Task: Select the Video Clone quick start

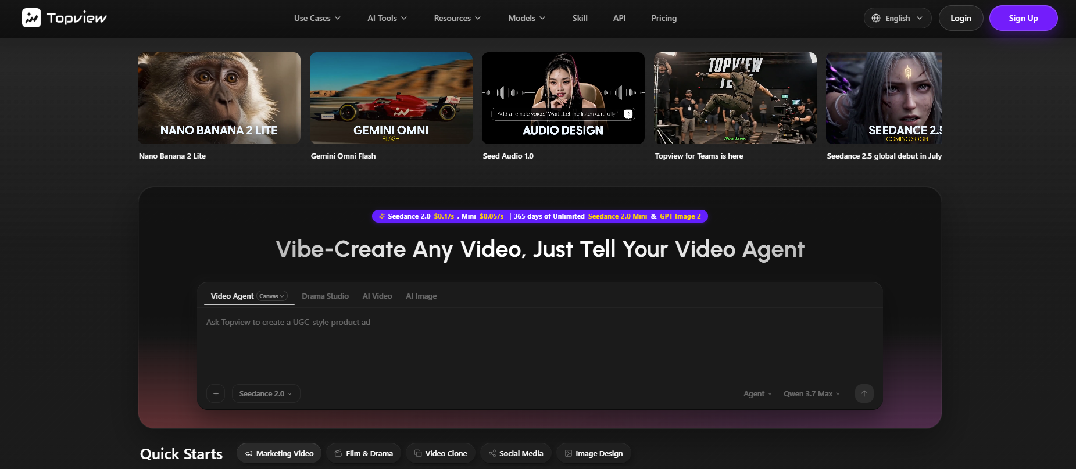Action: 440,453
